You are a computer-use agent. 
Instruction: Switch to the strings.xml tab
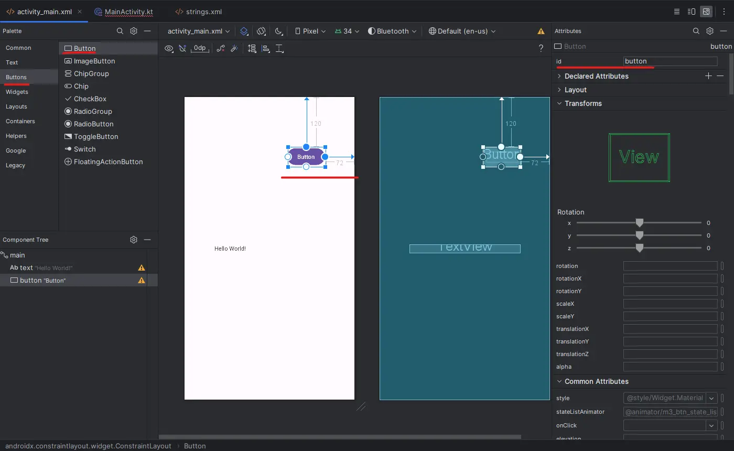199,11
